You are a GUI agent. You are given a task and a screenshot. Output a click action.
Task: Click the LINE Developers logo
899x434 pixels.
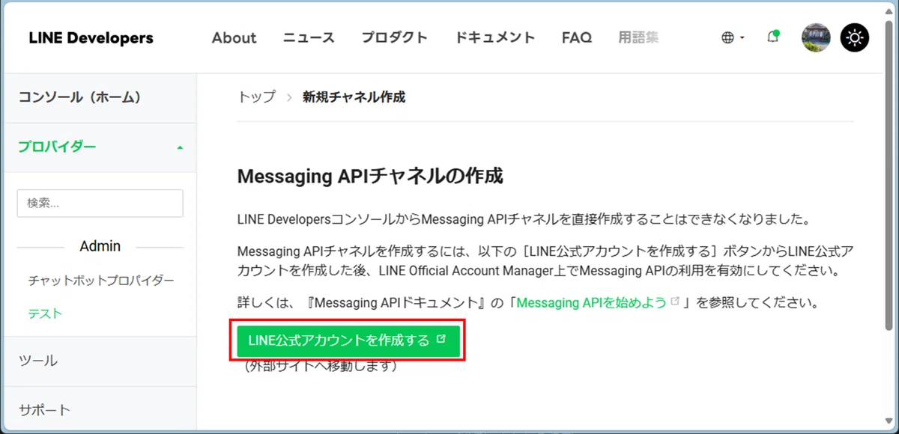[91, 38]
